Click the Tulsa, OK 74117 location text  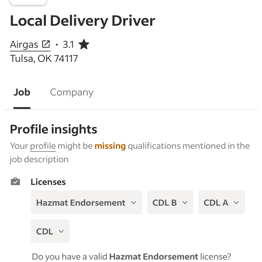tap(44, 59)
